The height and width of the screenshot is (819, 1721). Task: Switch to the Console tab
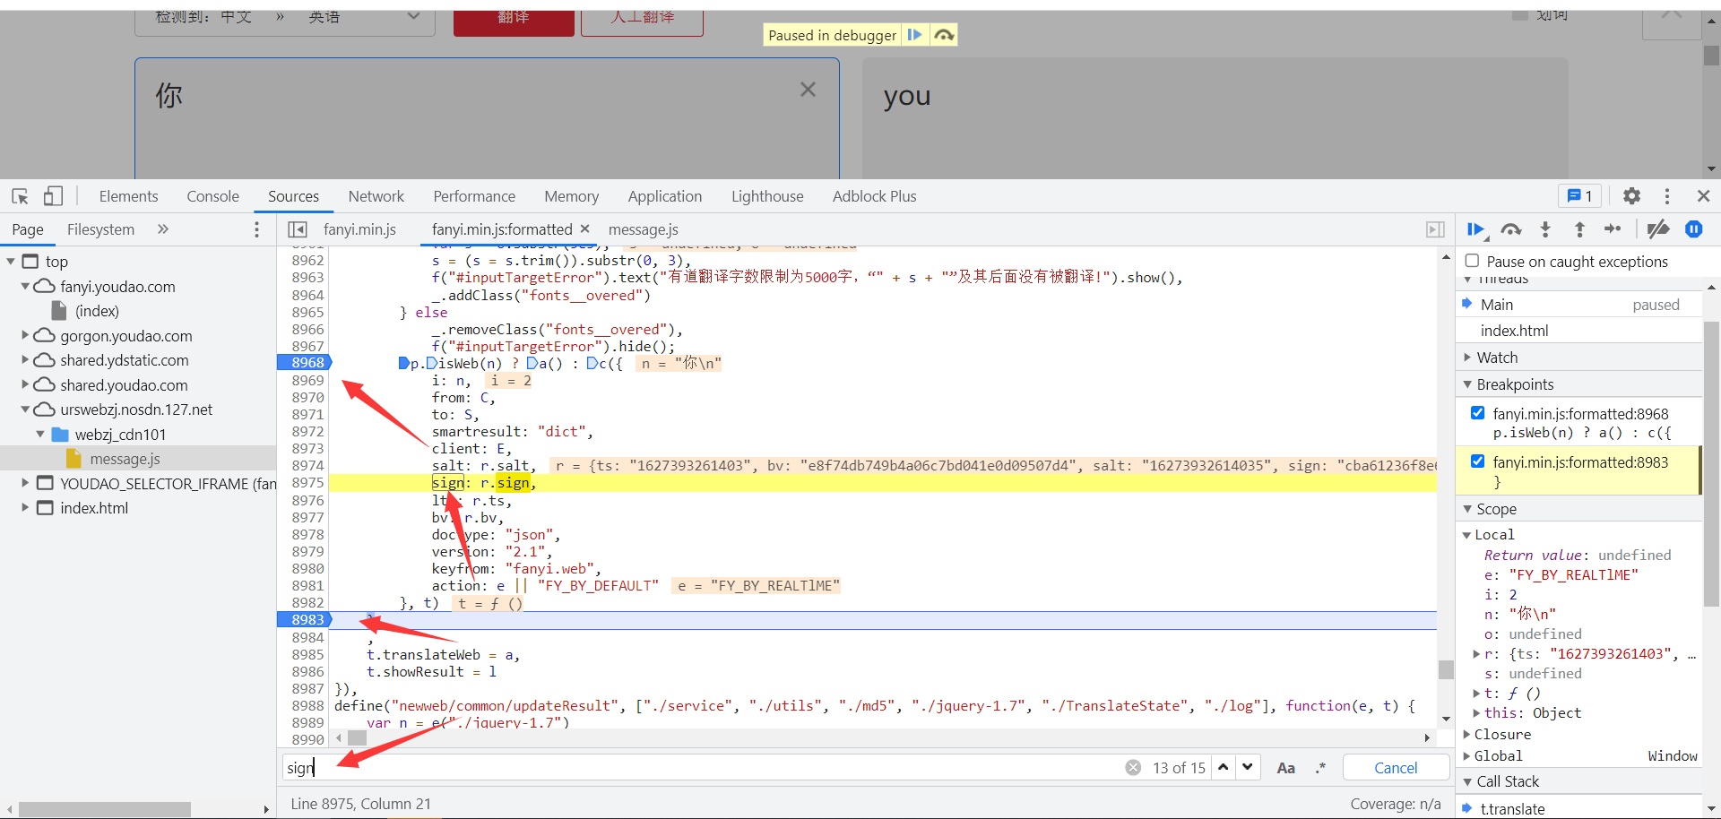click(212, 196)
